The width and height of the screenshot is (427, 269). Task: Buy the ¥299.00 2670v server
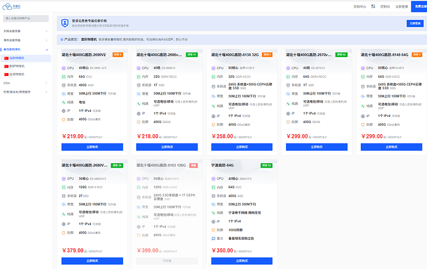316,147
